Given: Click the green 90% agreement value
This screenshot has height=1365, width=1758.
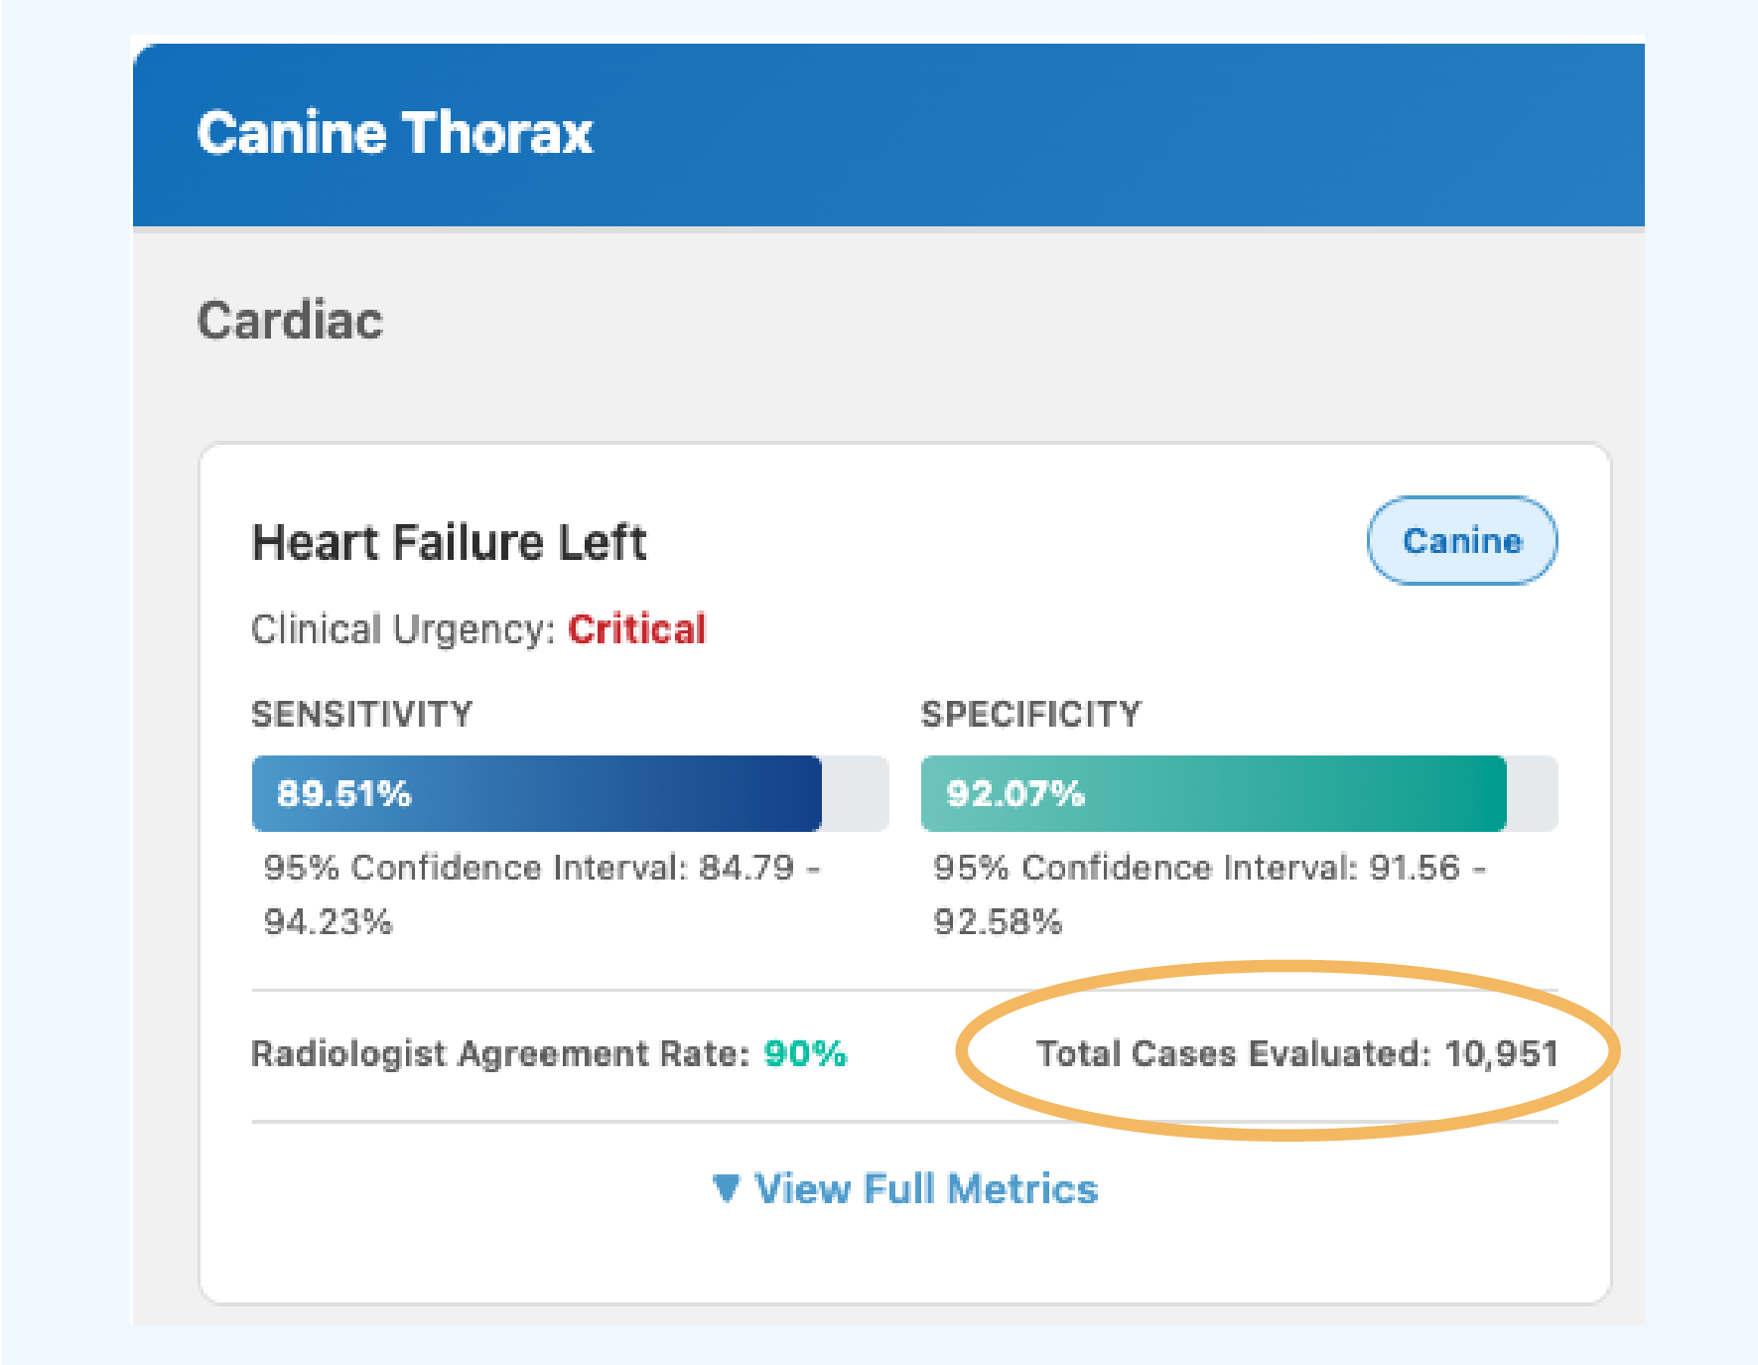Looking at the screenshot, I should pos(805,1053).
